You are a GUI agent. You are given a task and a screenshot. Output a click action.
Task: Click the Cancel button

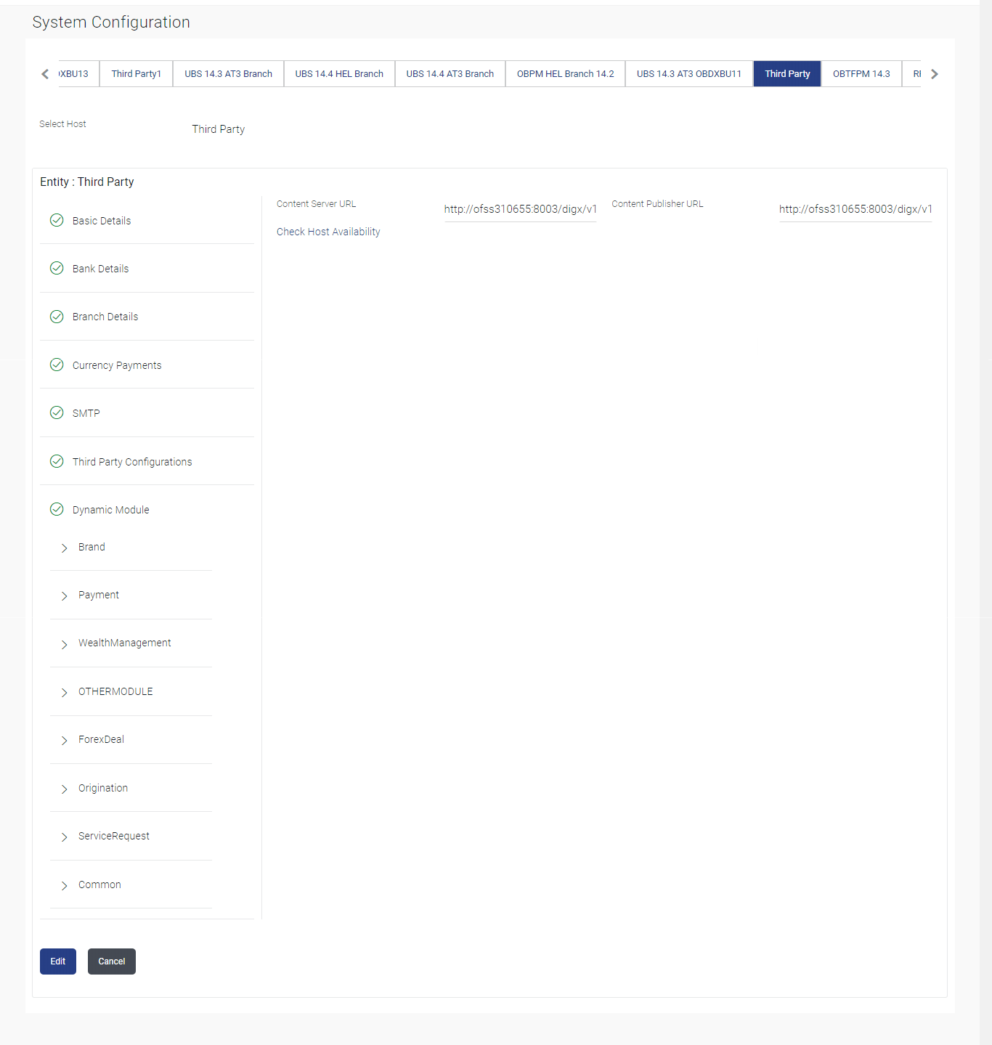coord(111,961)
